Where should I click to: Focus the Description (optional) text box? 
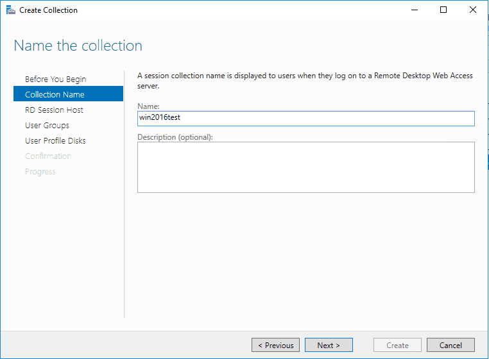click(305, 167)
